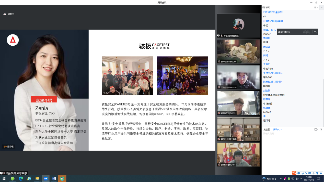Toggle Sogou Chinese/English input mode
The image size is (324, 182).
pos(299,173)
